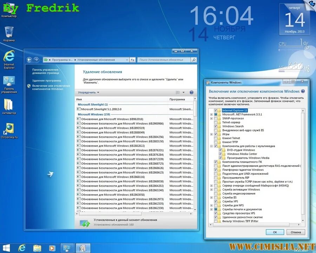This screenshot has width=316, height=253.
Task: Open the address bar history dropdown
Action: point(127,60)
